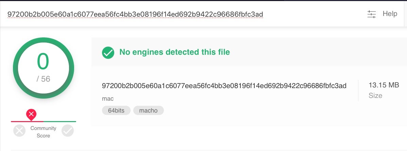Open the search options sliders icon
This screenshot has height=151, width=407.
pyautogui.click(x=372, y=14)
